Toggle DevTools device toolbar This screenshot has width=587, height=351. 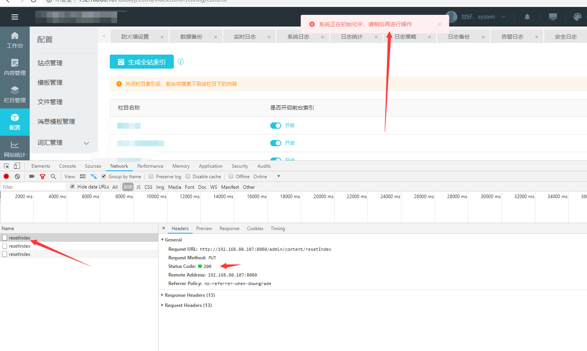(17, 166)
